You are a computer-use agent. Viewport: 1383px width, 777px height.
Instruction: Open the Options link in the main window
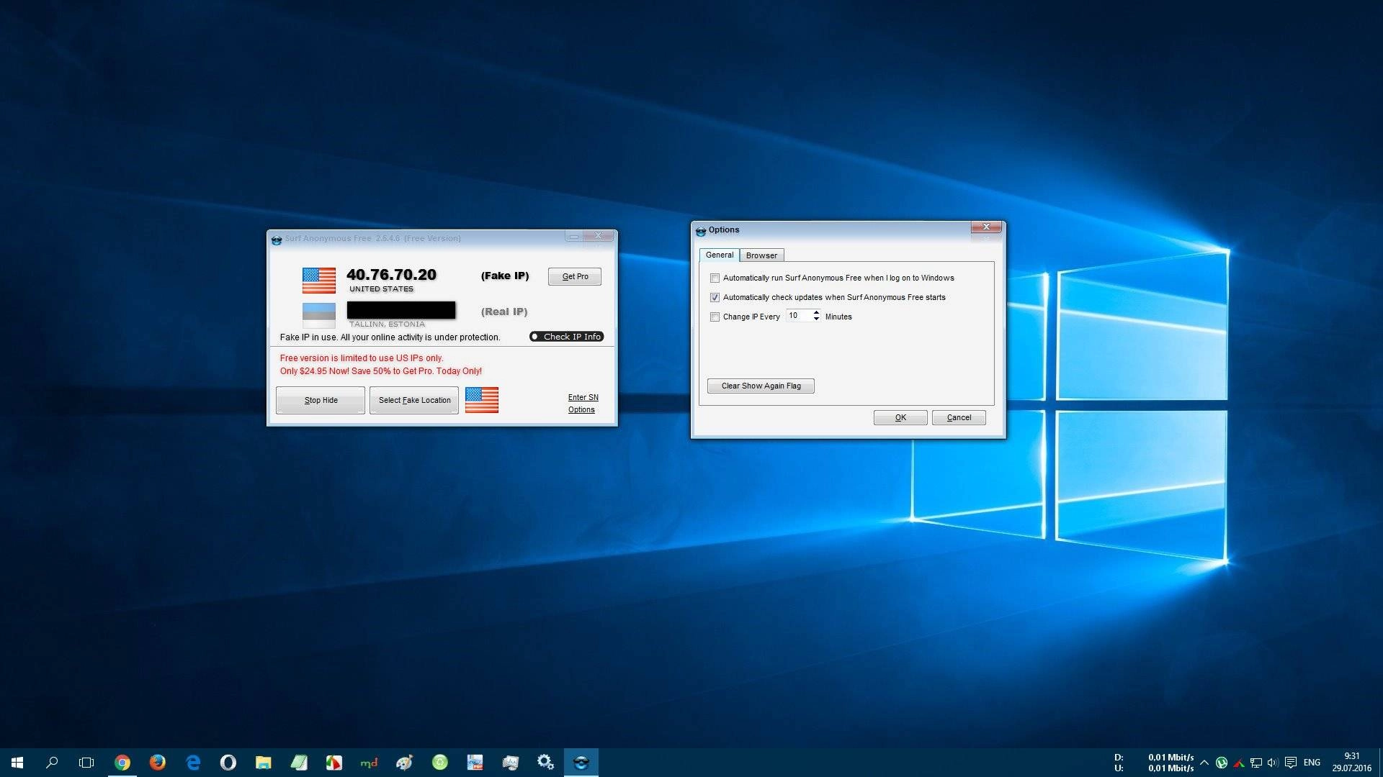(x=581, y=410)
